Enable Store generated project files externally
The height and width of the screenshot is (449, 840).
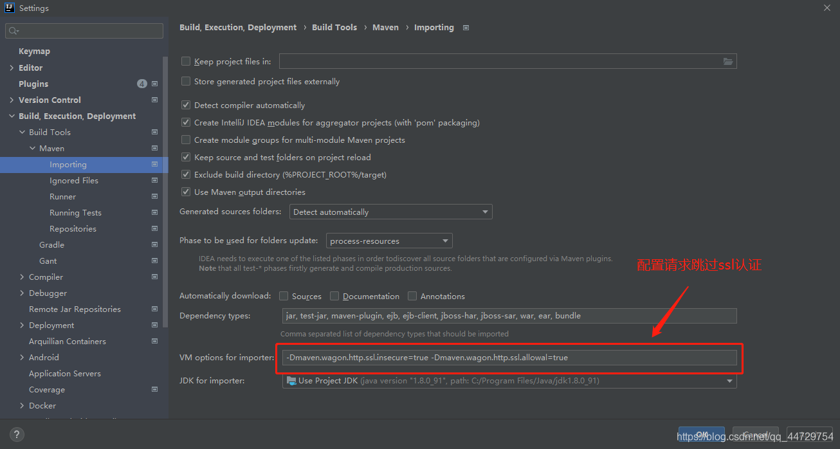point(186,81)
